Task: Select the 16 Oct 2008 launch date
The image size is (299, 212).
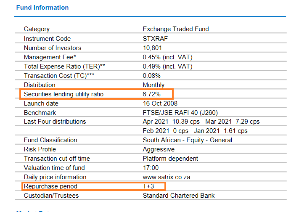Action: (x=160, y=103)
